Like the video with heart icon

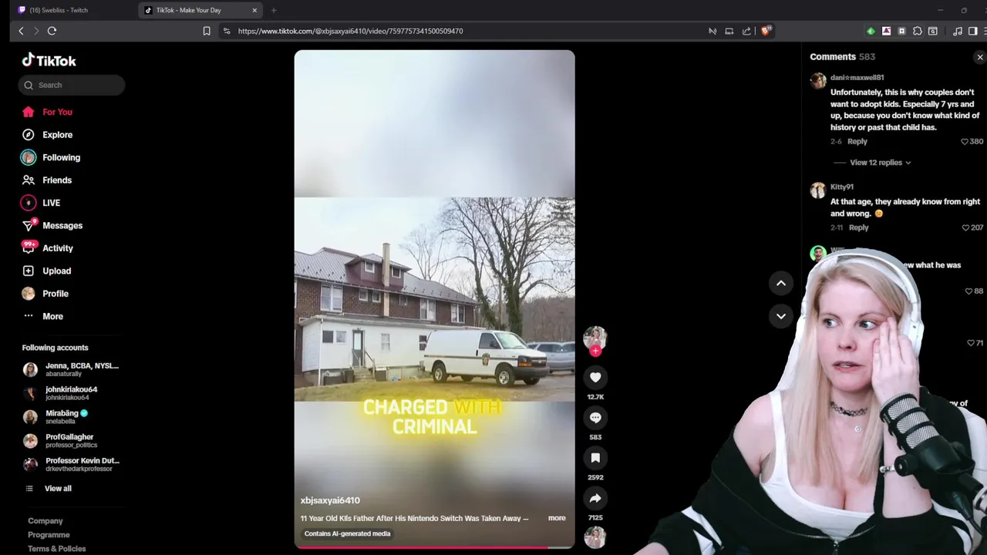(x=595, y=377)
